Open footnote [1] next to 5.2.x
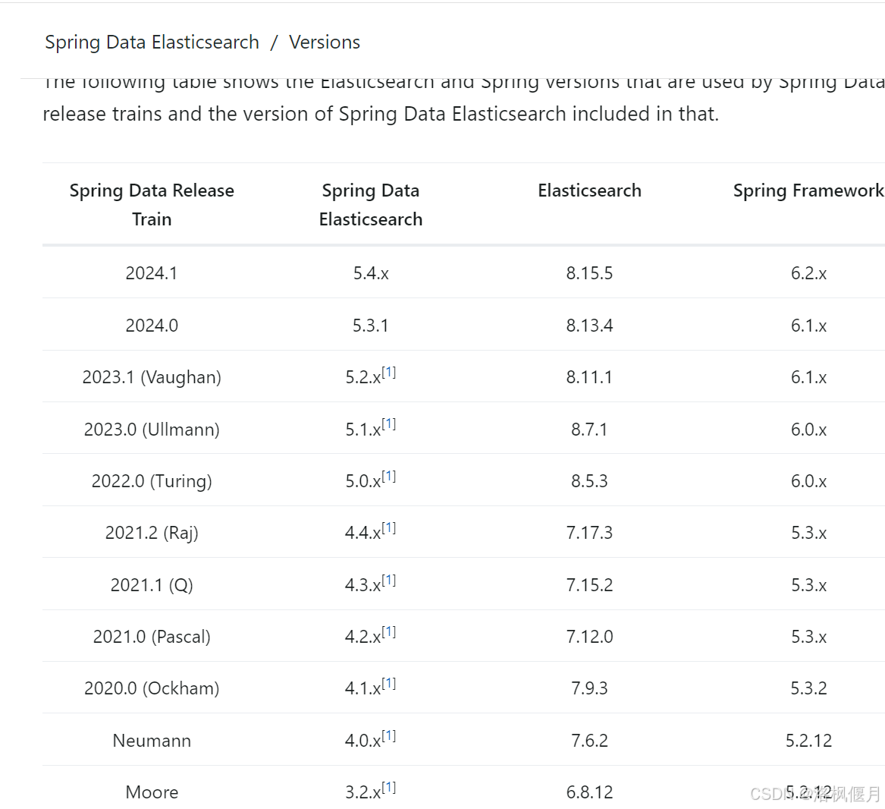 tap(389, 373)
